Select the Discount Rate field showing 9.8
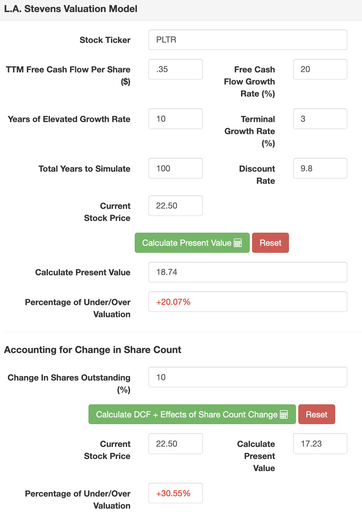362x517 pixels. (320, 168)
